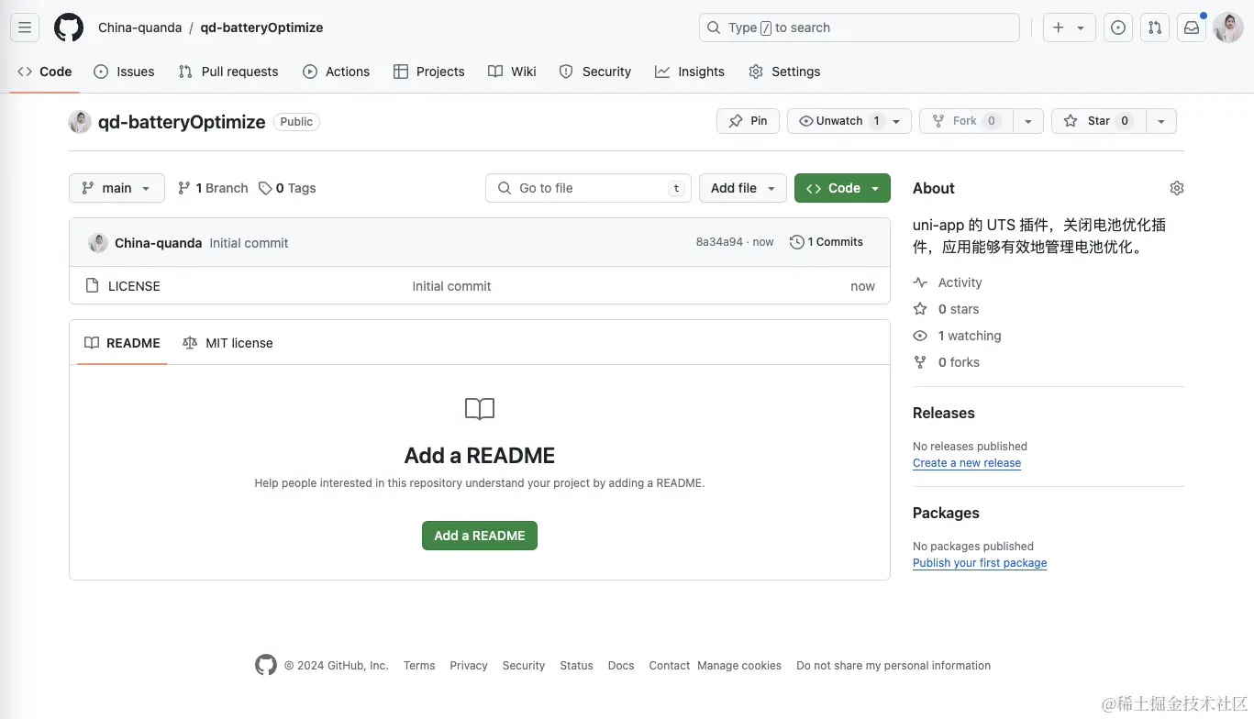Click the green Add a README button
The height and width of the screenshot is (719, 1254).
[x=480, y=536]
